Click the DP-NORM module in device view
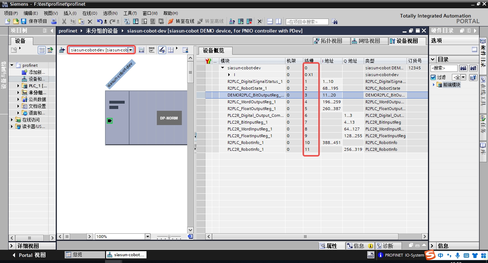Screen dimensions: 488x263 pyautogui.click(x=169, y=118)
